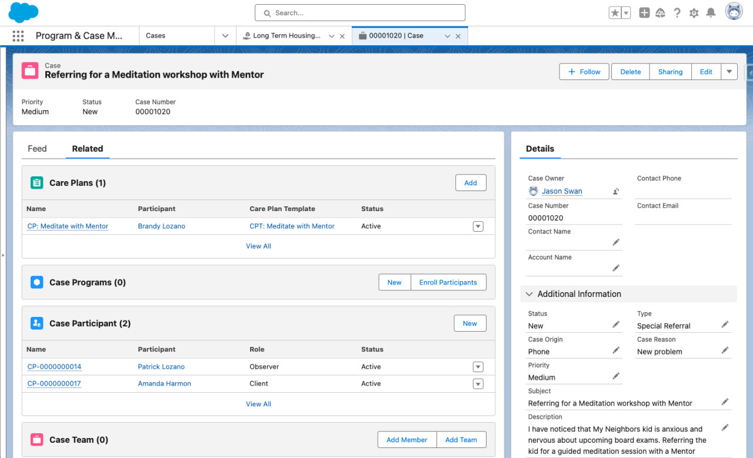Click Enroll Participants button
Screen dimensions: 753x458
click(x=448, y=282)
